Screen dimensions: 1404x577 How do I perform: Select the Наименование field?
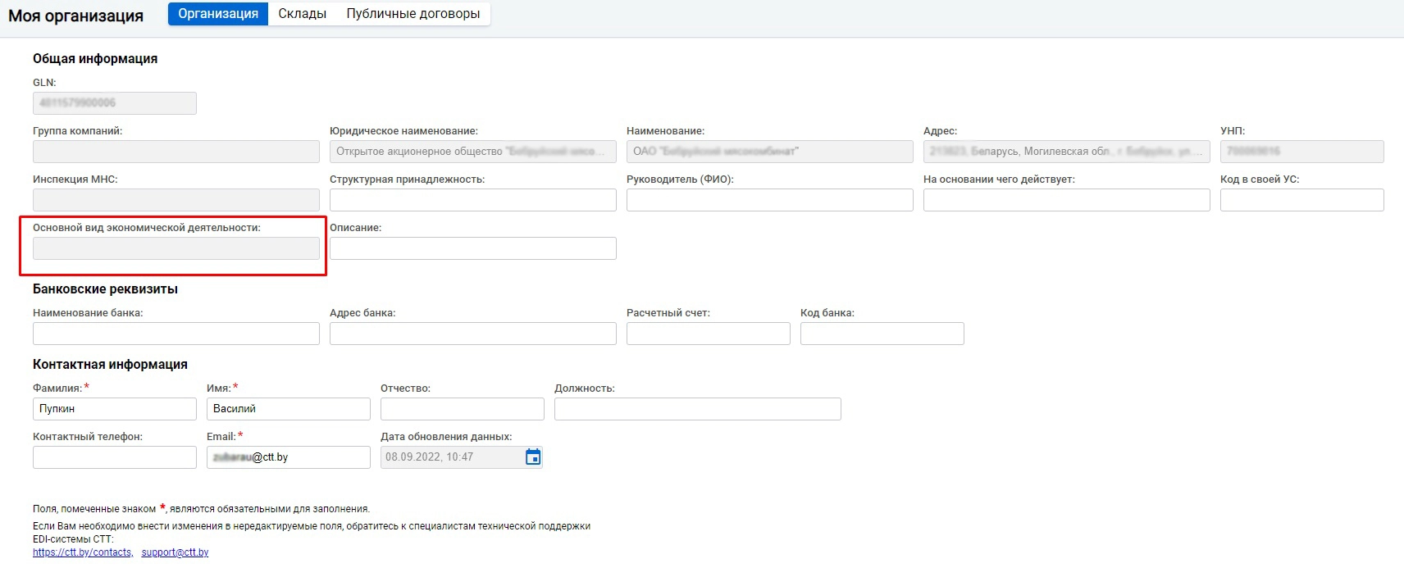(770, 152)
